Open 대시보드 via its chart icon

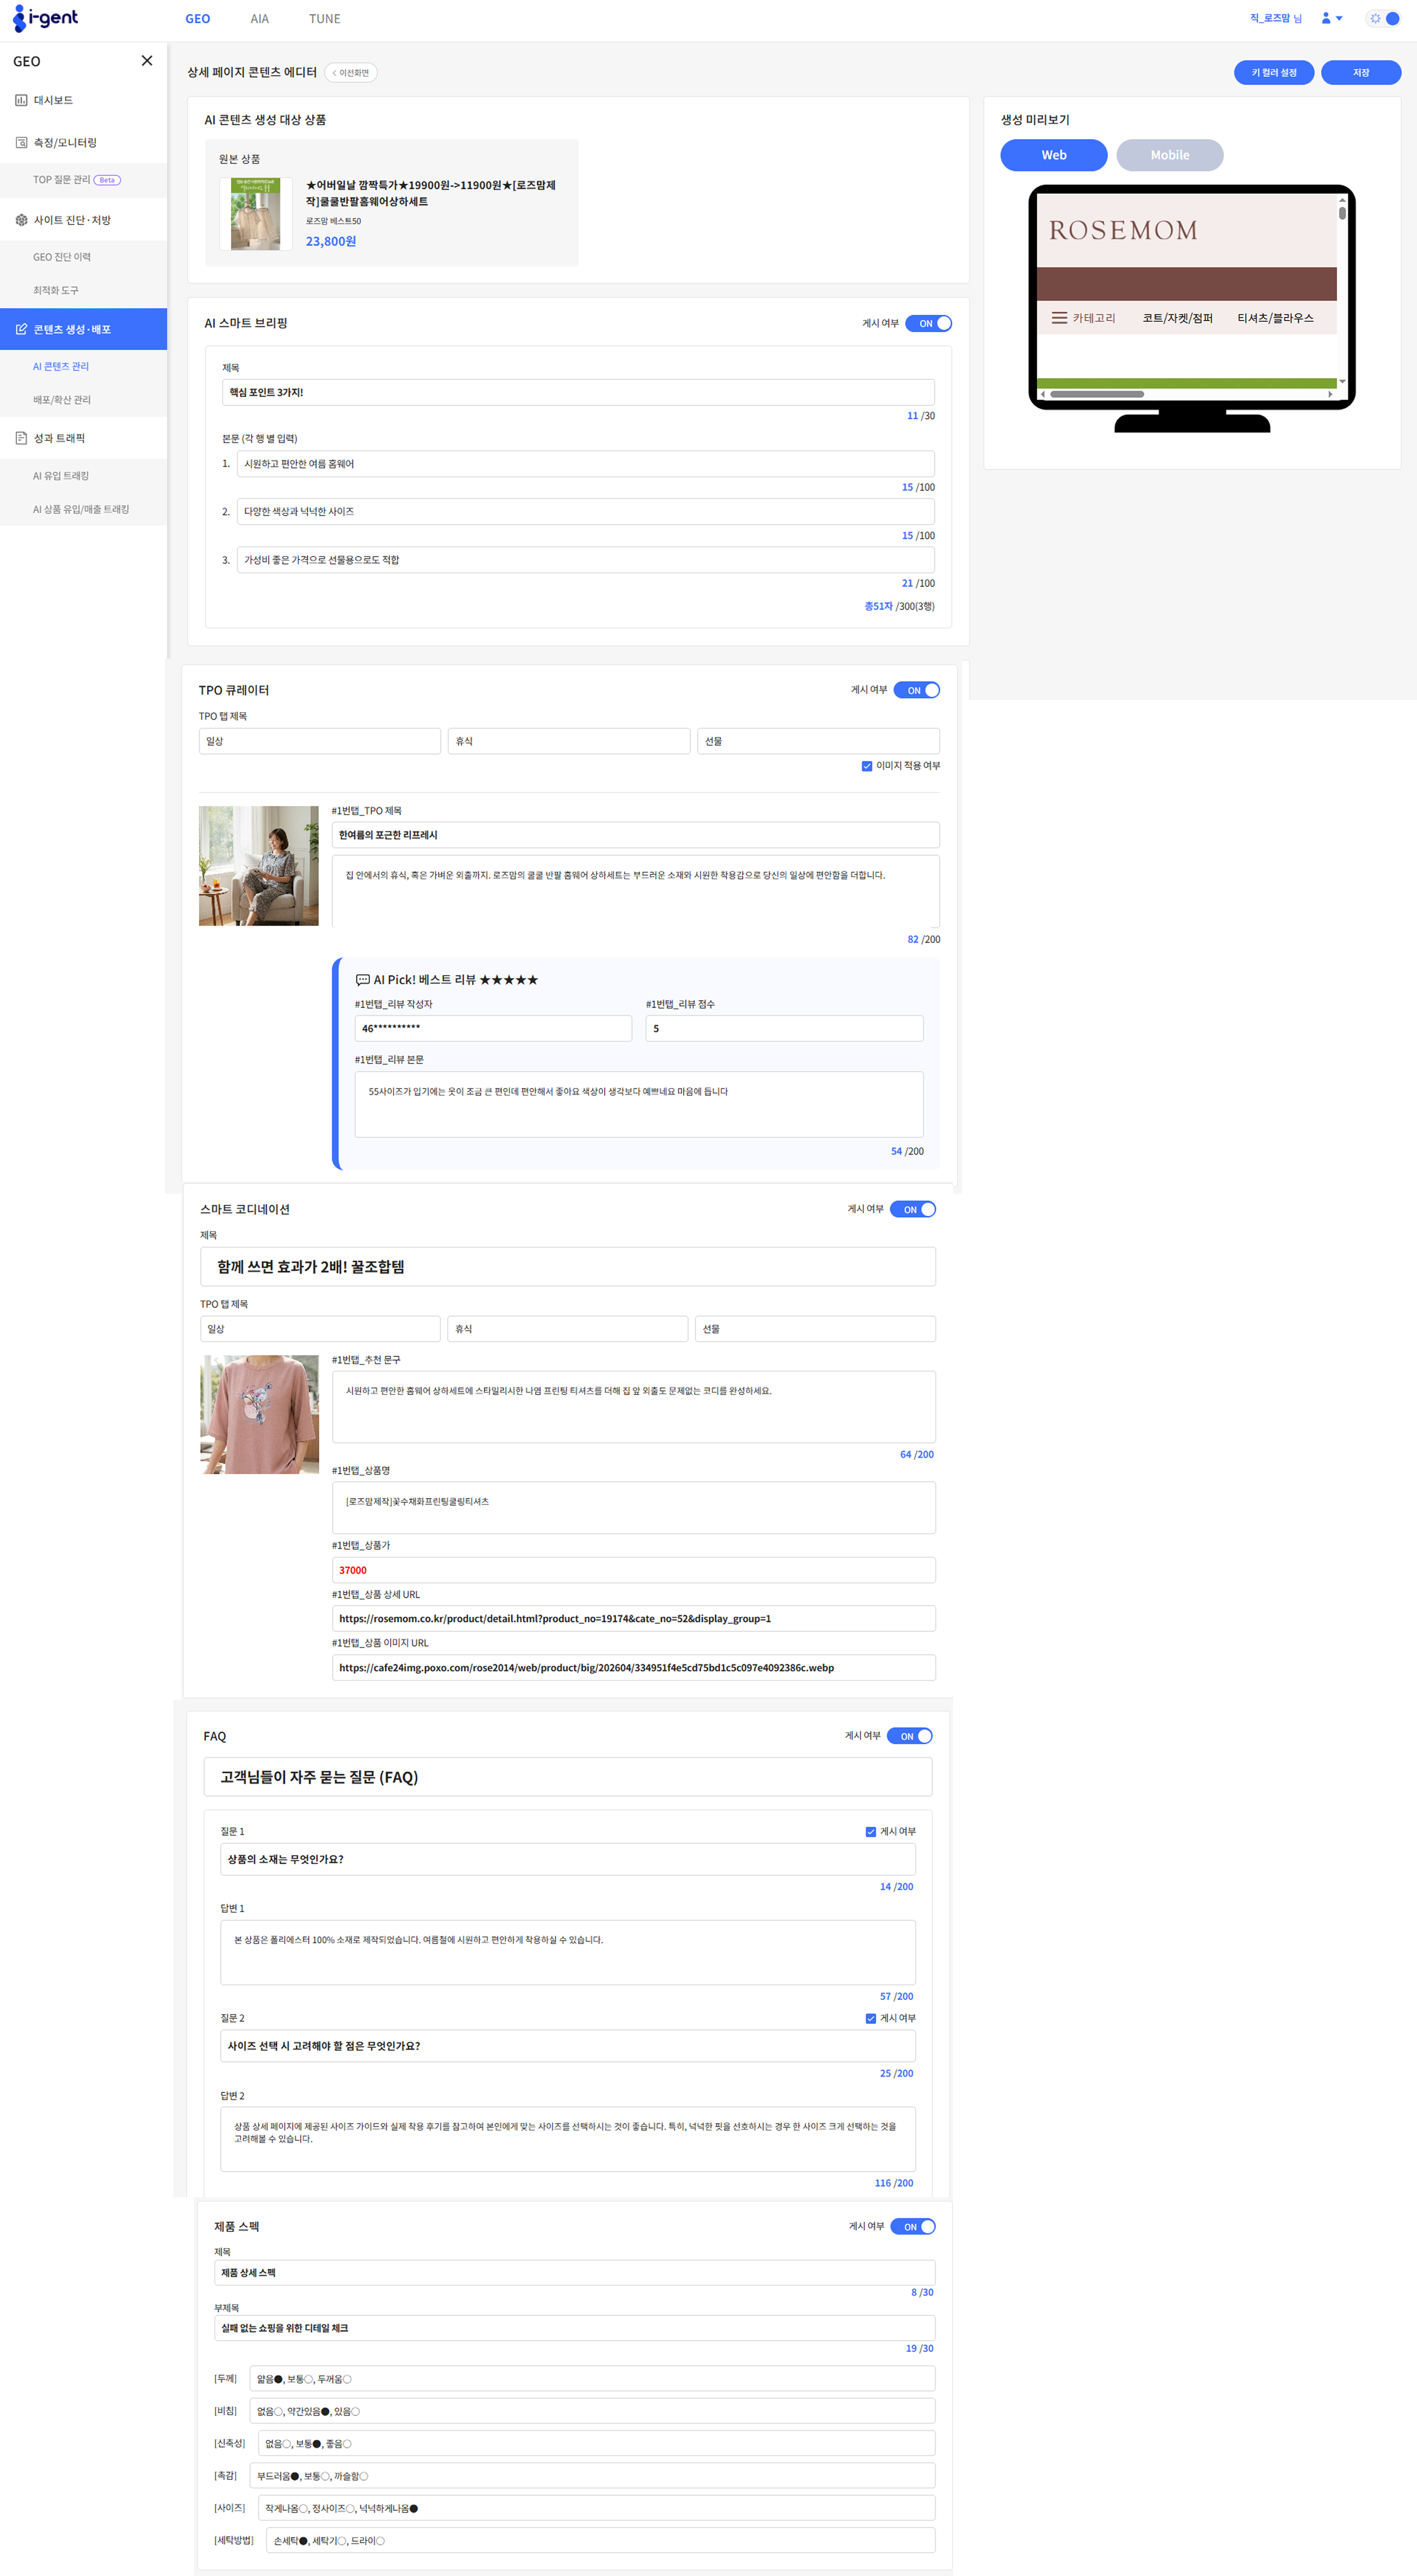pyautogui.click(x=21, y=100)
